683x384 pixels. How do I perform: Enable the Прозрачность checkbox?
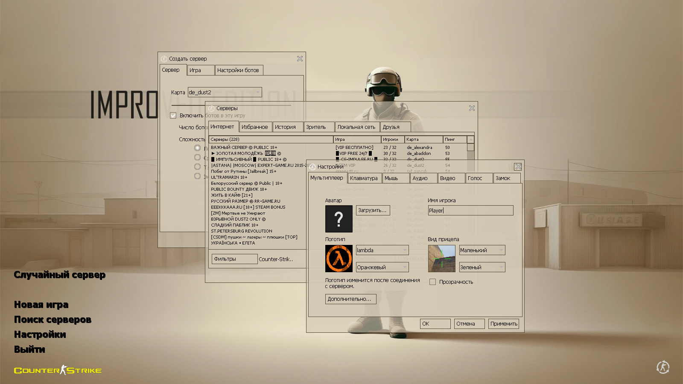click(432, 282)
